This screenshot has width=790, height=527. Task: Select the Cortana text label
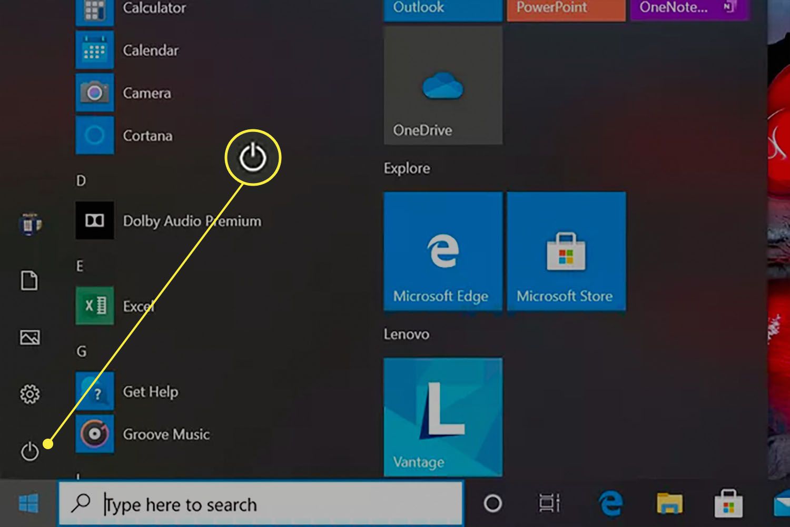click(x=147, y=136)
